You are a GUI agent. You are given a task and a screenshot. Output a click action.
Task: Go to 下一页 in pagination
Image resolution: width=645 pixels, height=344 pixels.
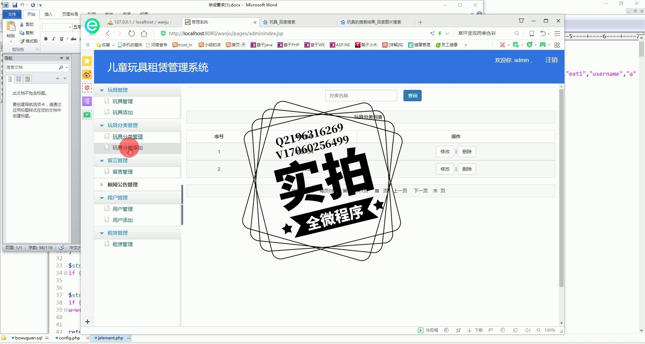421,191
